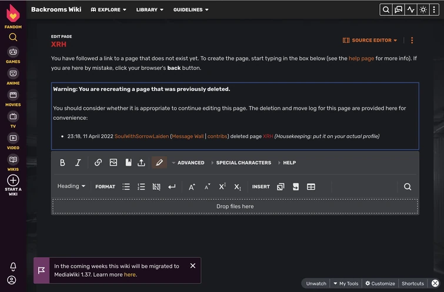Apply superscript formatting
444x292 pixels.
point(222,187)
